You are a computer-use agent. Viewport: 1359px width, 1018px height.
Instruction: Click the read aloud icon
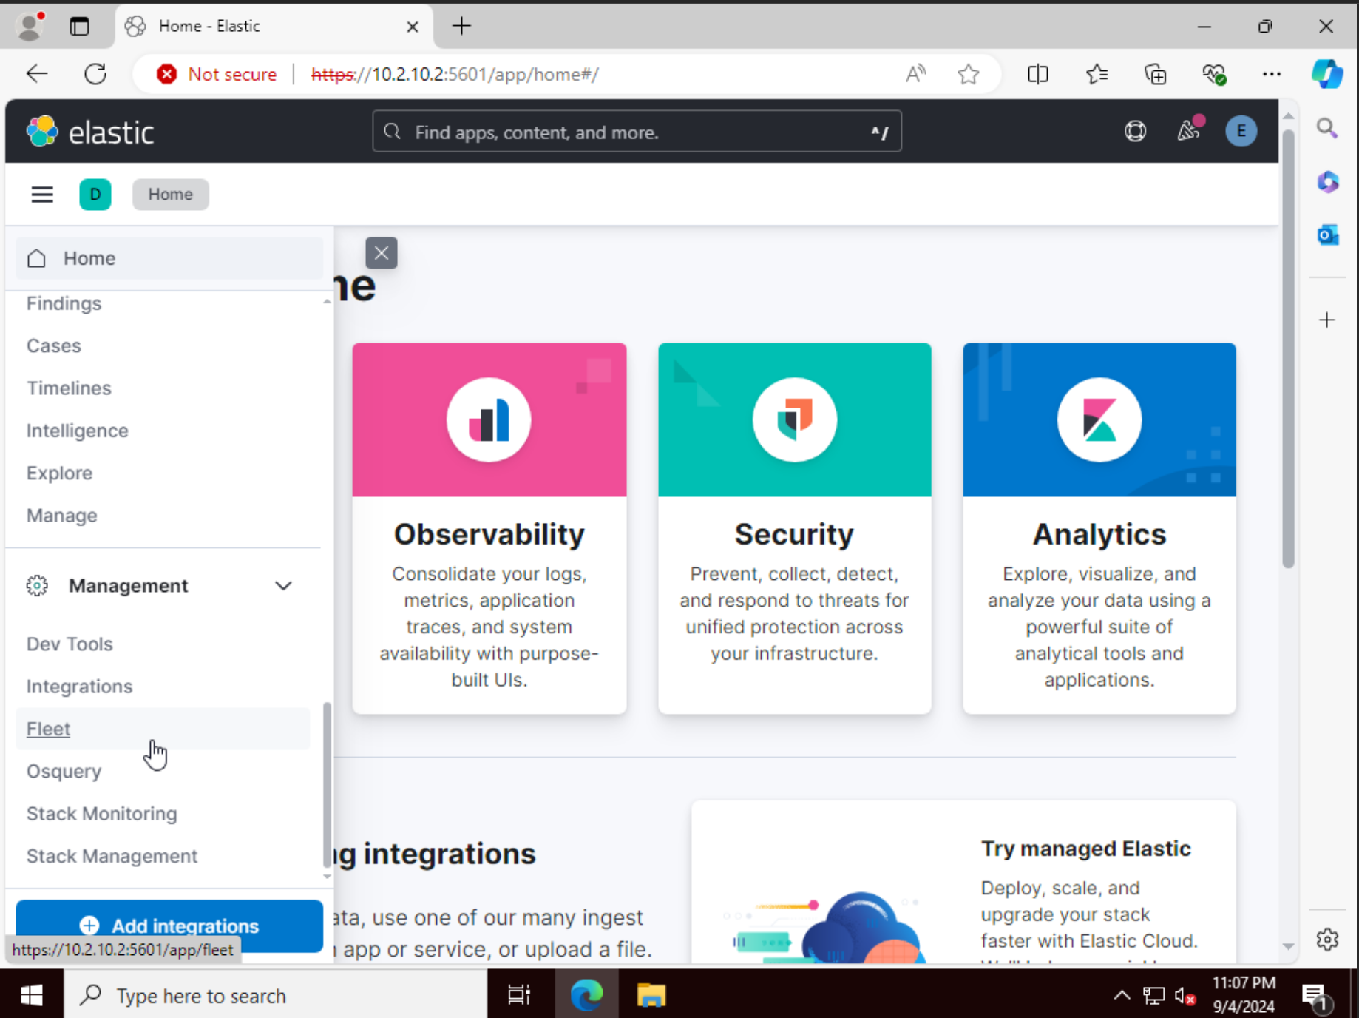[915, 74]
